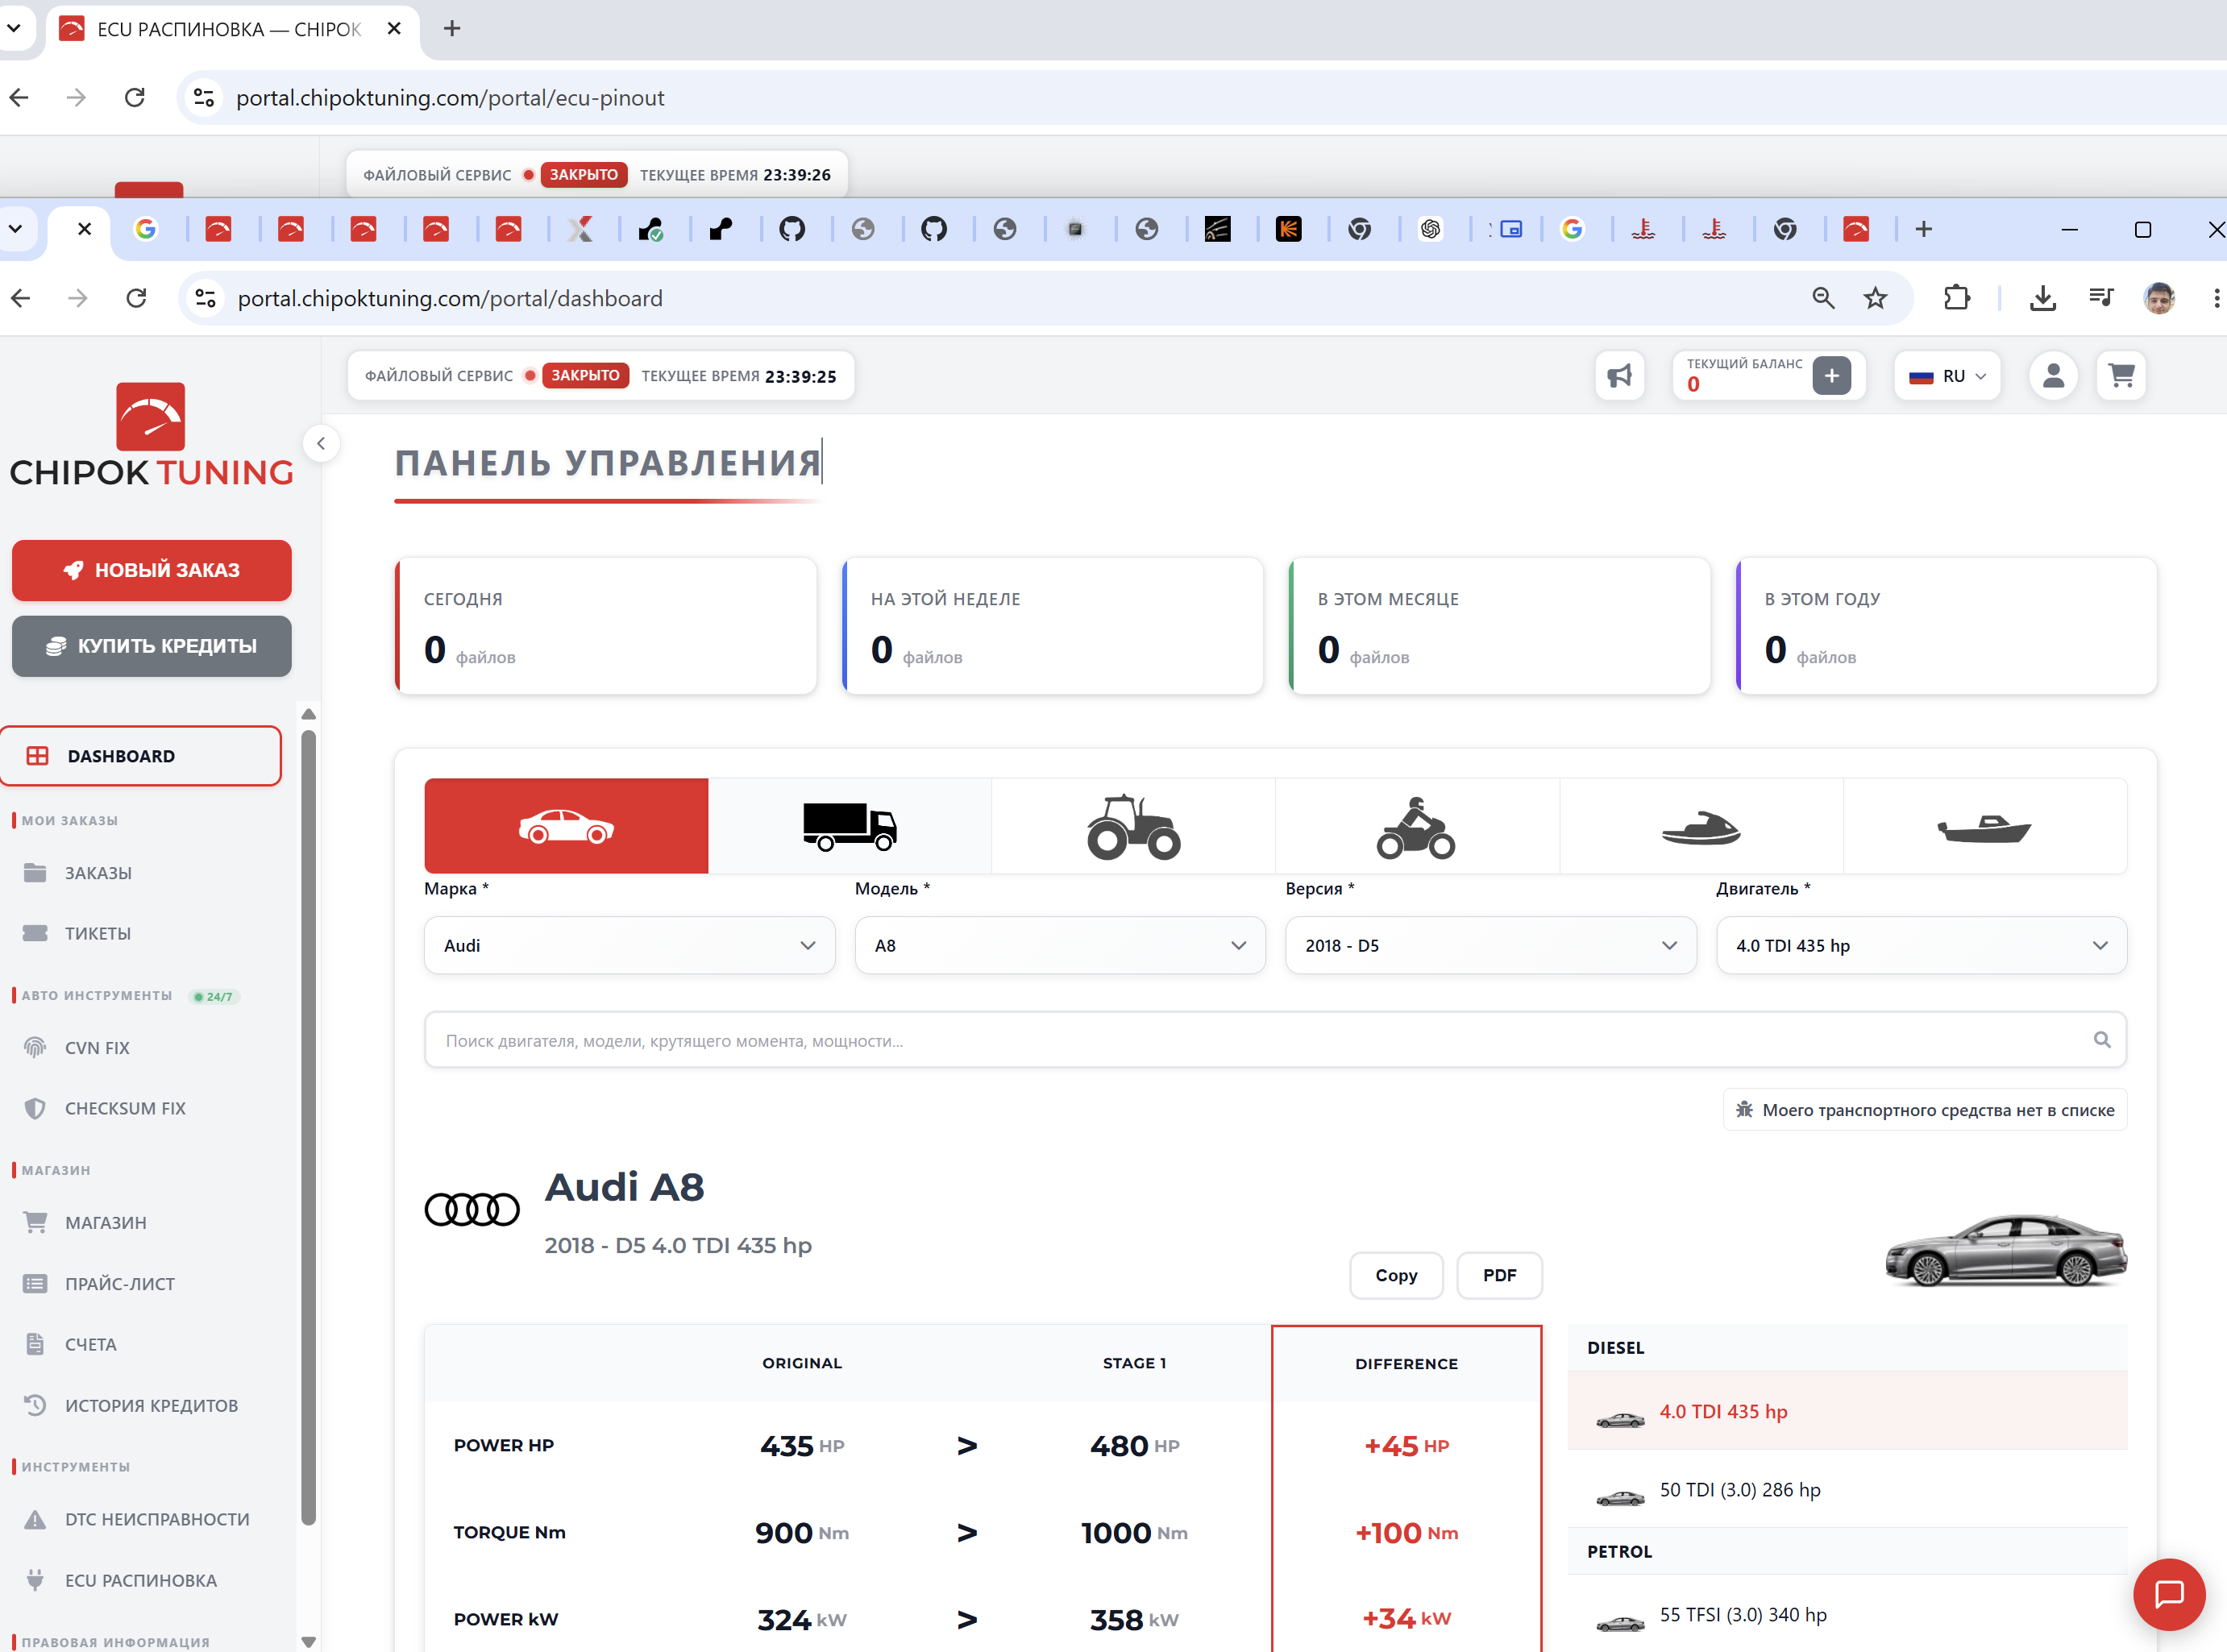The image size is (2227, 1652).
Task: Click the НОВЫЙ ЗАКАЗ button
Action: 152,570
